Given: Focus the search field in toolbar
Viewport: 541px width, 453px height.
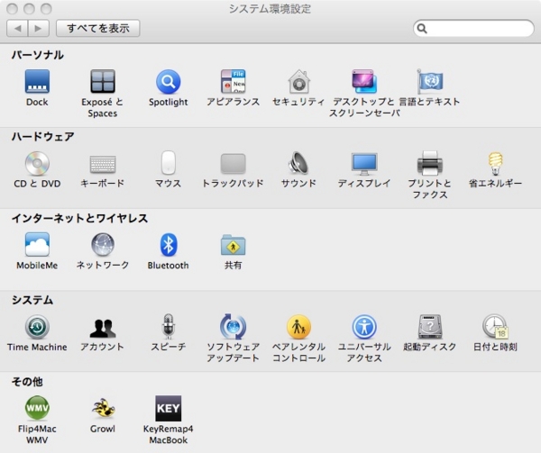Looking at the screenshot, I should coord(473,28).
